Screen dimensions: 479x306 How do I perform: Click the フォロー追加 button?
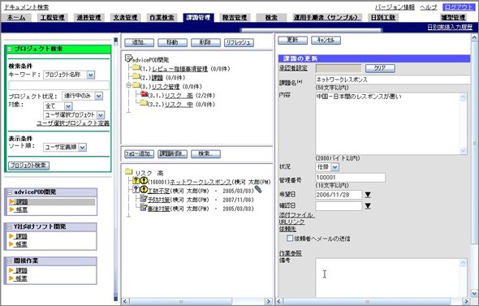pyautogui.click(x=139, y=154)
